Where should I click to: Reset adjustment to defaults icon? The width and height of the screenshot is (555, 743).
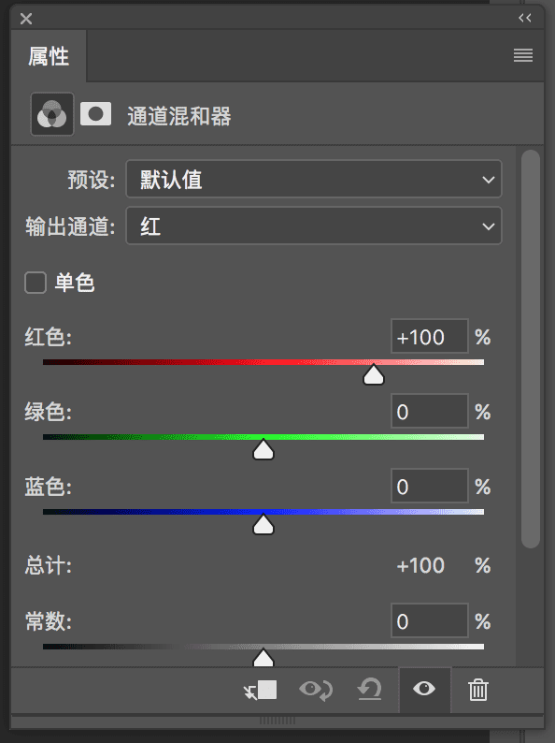tap(369, 690)
